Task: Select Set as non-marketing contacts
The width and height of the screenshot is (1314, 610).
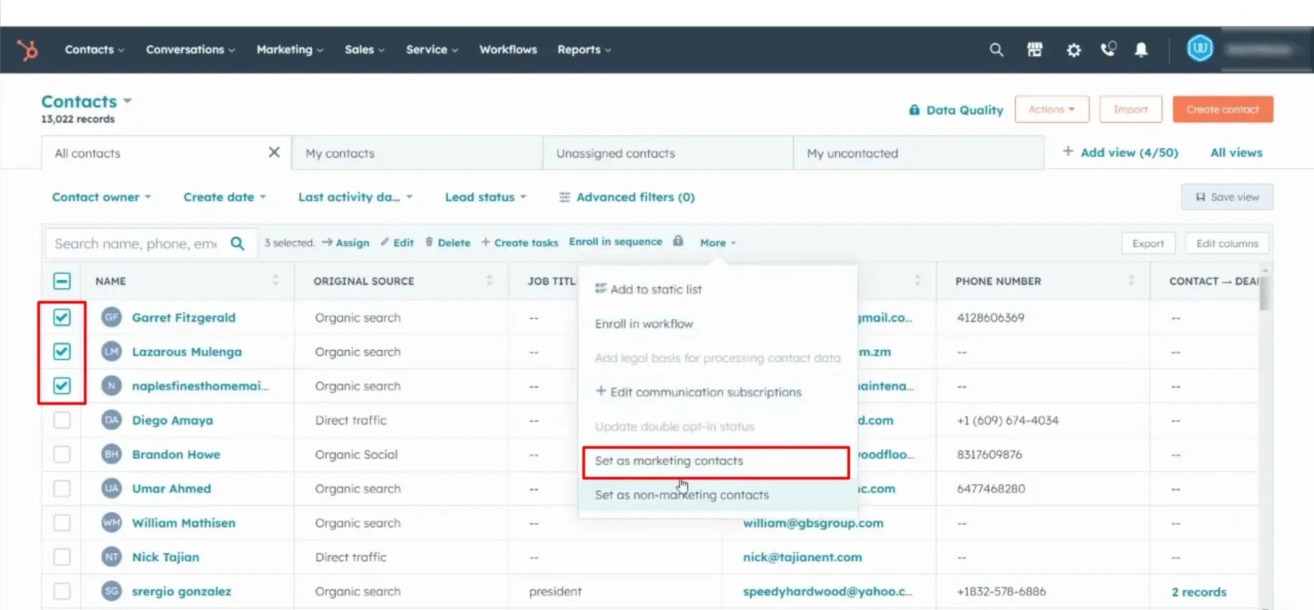Action: point(718,495)
